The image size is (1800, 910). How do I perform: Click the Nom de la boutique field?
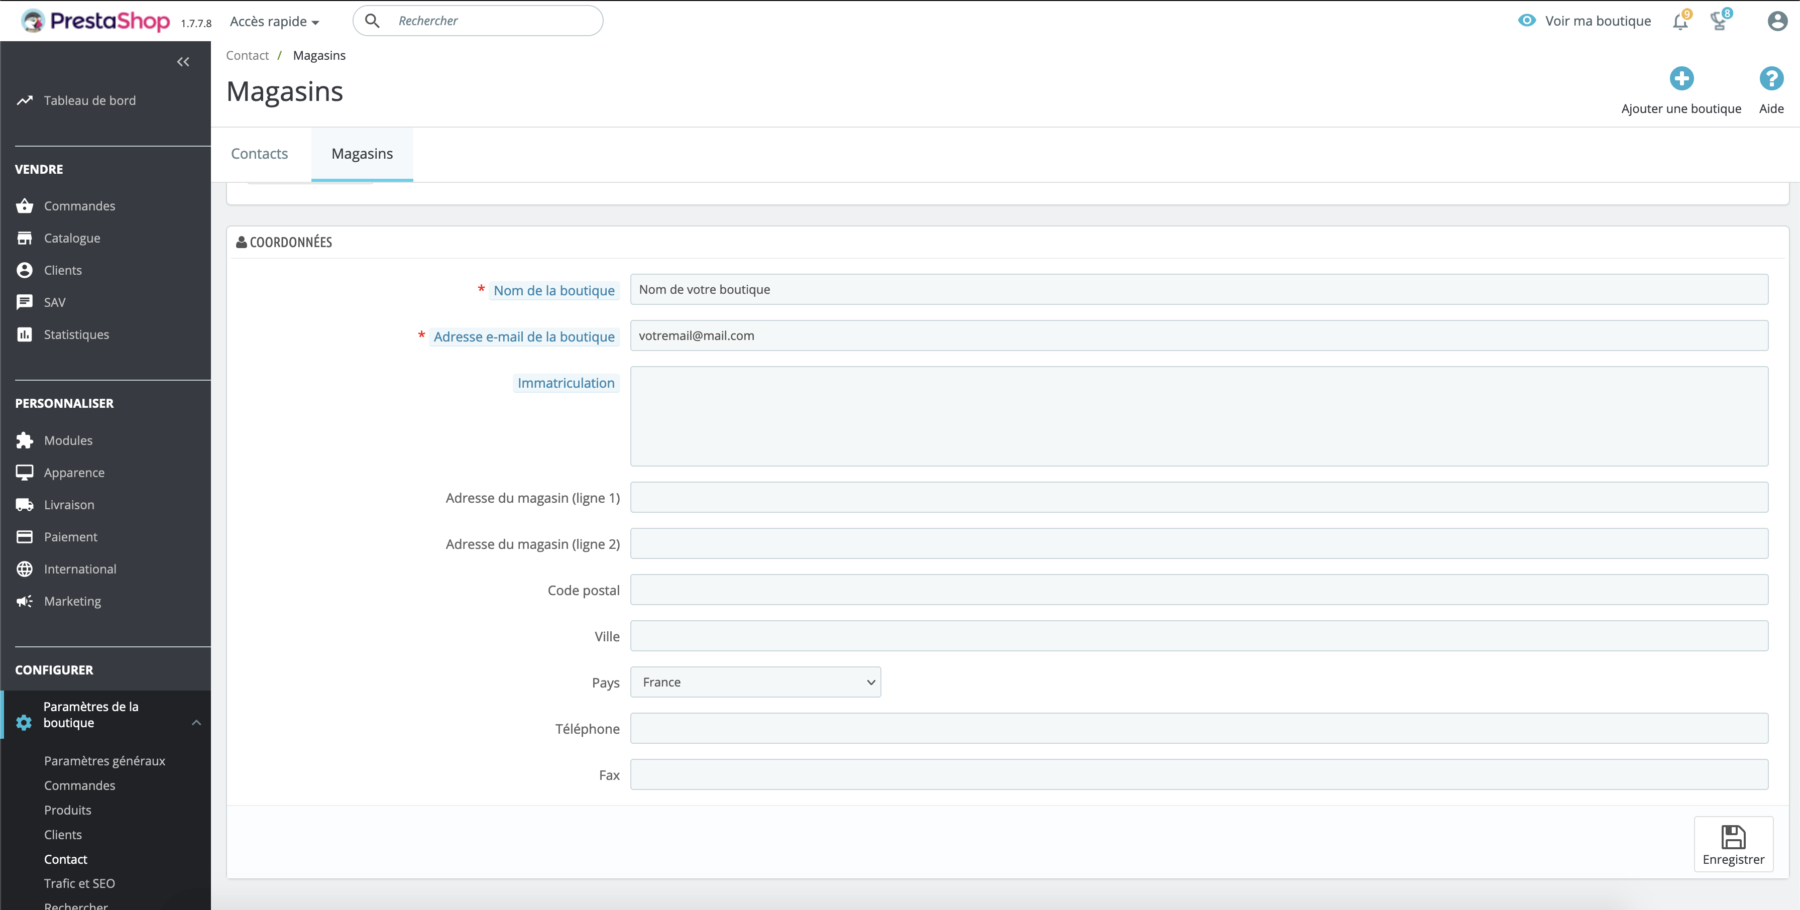click(x=1199, y=289)
